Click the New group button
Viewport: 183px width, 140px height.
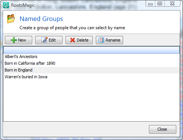[x=18, y=40]
